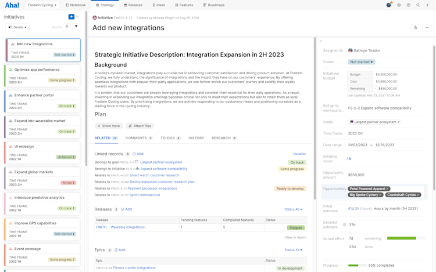Open the Releases menu

click(133, 5)
